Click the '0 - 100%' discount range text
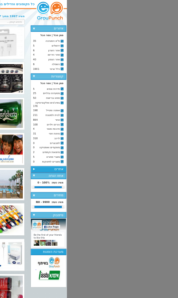178x298 pixels. point(44,183)
